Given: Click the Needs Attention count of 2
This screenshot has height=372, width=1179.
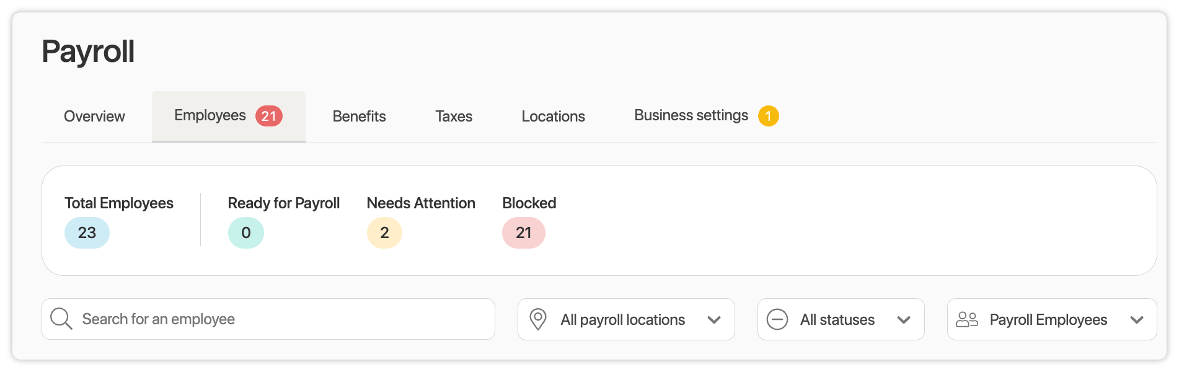Looking at the screenshot, I should 384,232.
